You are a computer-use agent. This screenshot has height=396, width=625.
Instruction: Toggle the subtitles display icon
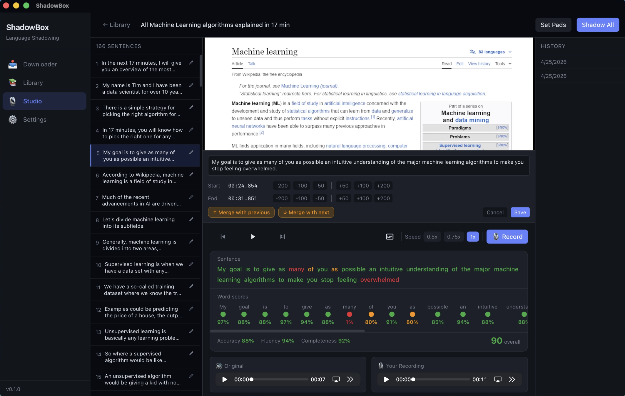point(390,237)
